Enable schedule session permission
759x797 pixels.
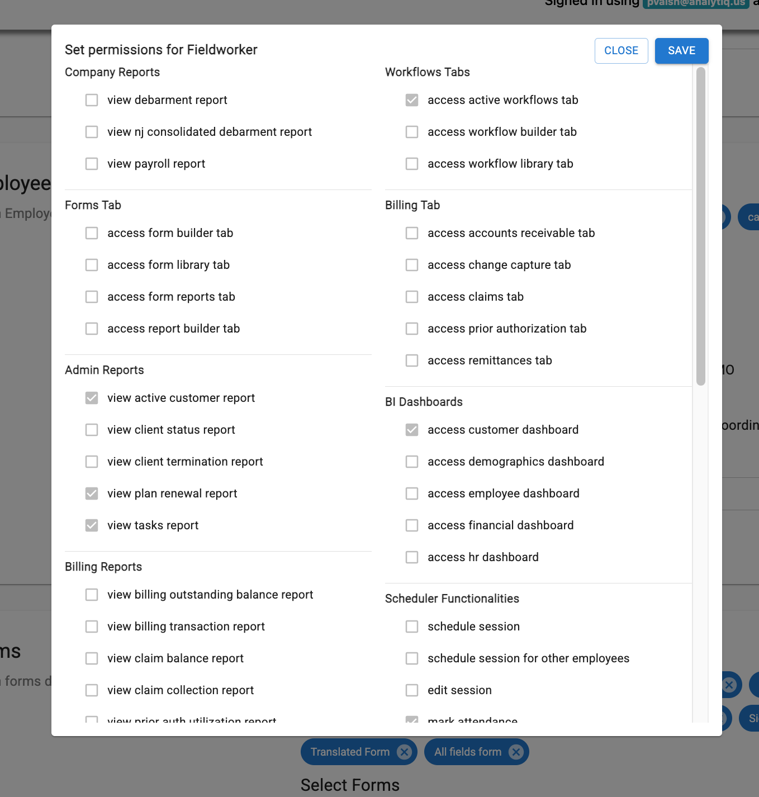click(x=412, y=627)
